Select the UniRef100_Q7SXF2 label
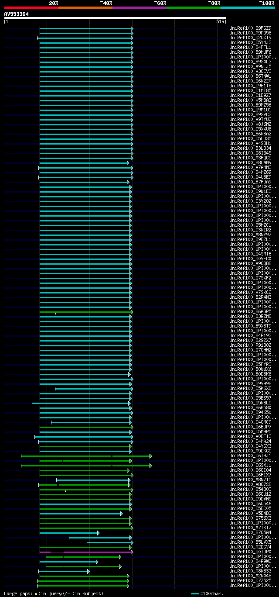This screenshot has width=279, height=597. pos(250,278)
